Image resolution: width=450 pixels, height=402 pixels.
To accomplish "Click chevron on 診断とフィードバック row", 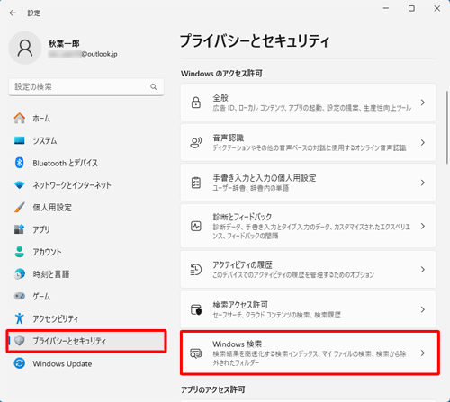I will (423, 226).
